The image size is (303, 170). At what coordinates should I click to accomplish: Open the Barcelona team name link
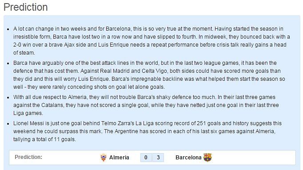tap(188, 158)
